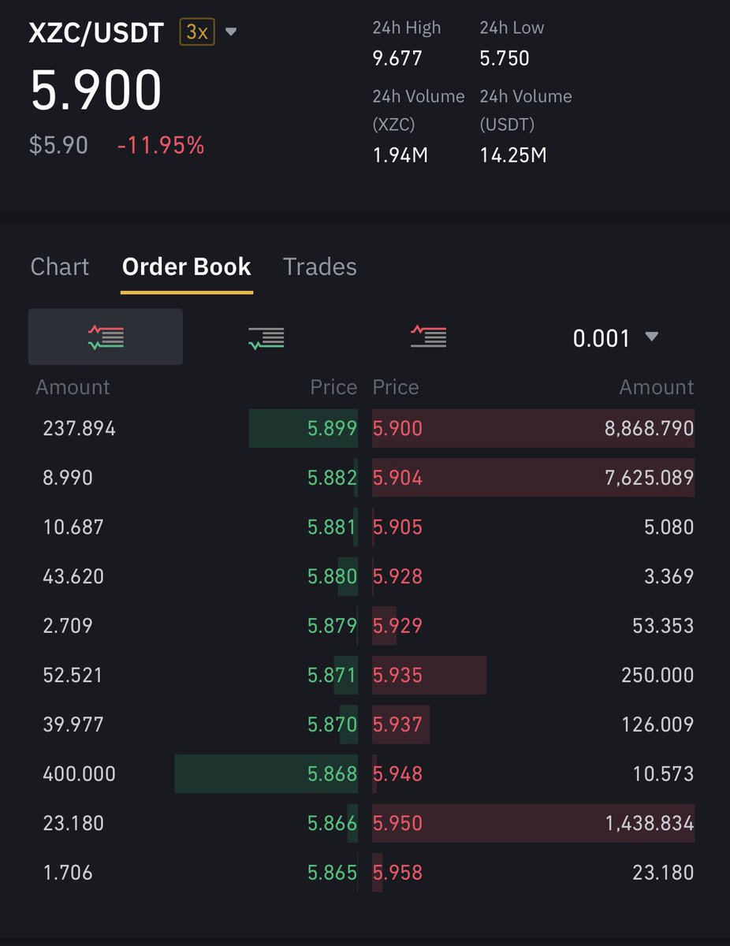
Task: Select bid price 5.870
Action: pos(332,724)
